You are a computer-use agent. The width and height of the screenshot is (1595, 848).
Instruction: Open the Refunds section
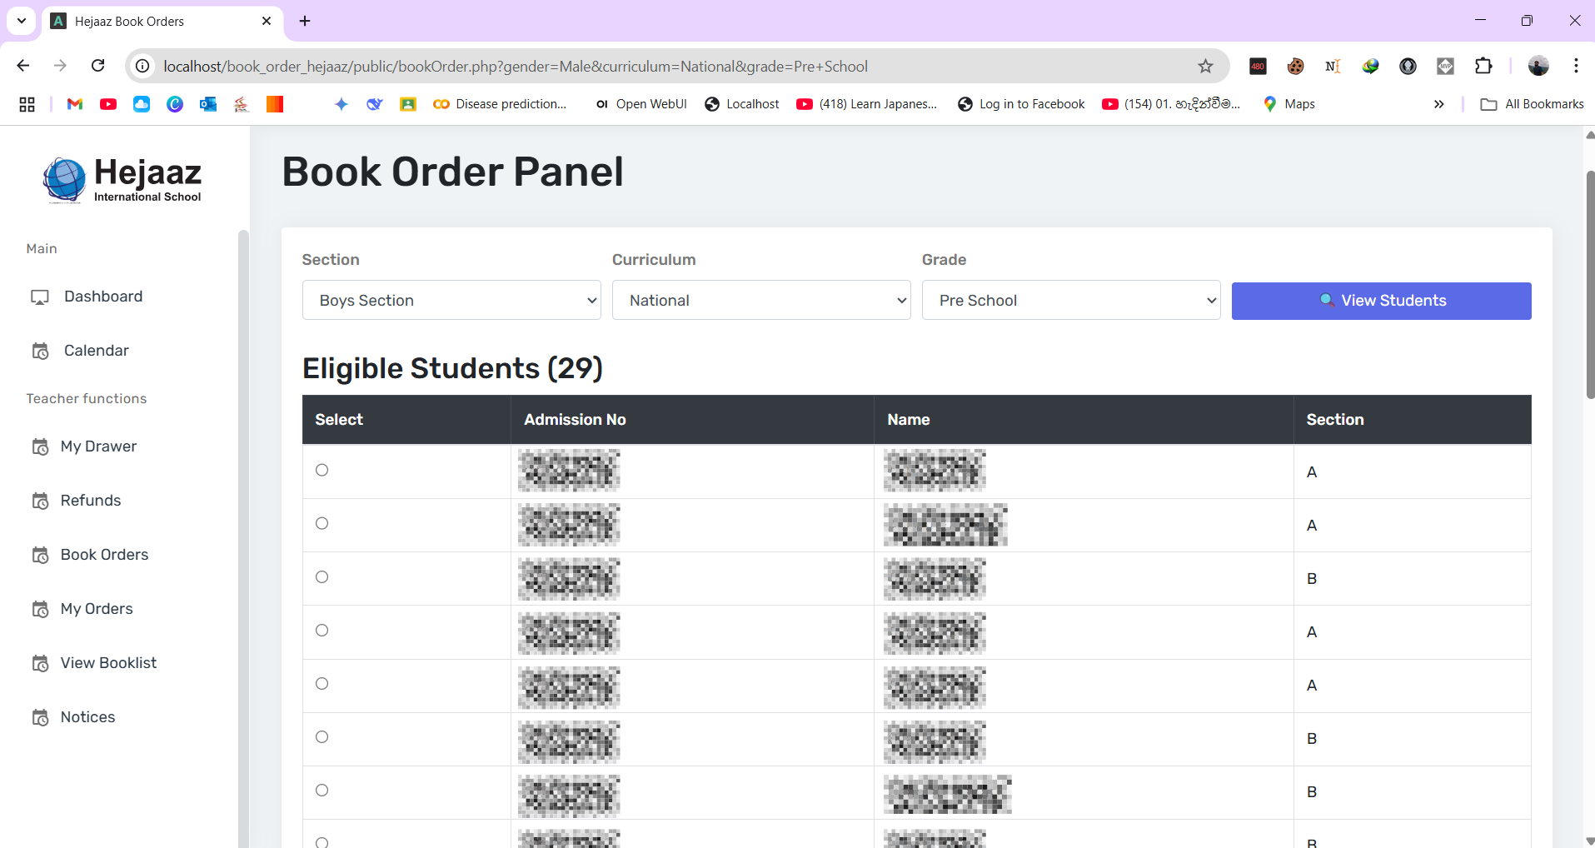[91, 501]
